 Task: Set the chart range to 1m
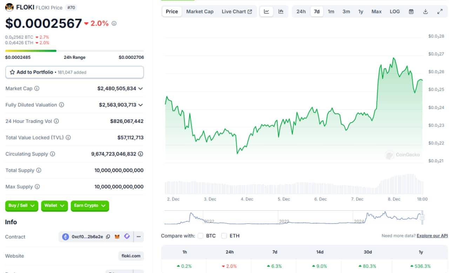click(331, 12)
